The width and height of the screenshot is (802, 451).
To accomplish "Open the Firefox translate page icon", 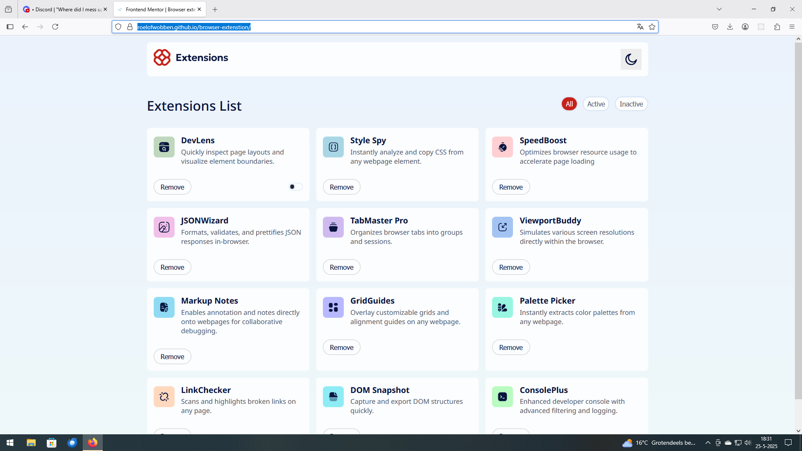I will click(640, 27).
